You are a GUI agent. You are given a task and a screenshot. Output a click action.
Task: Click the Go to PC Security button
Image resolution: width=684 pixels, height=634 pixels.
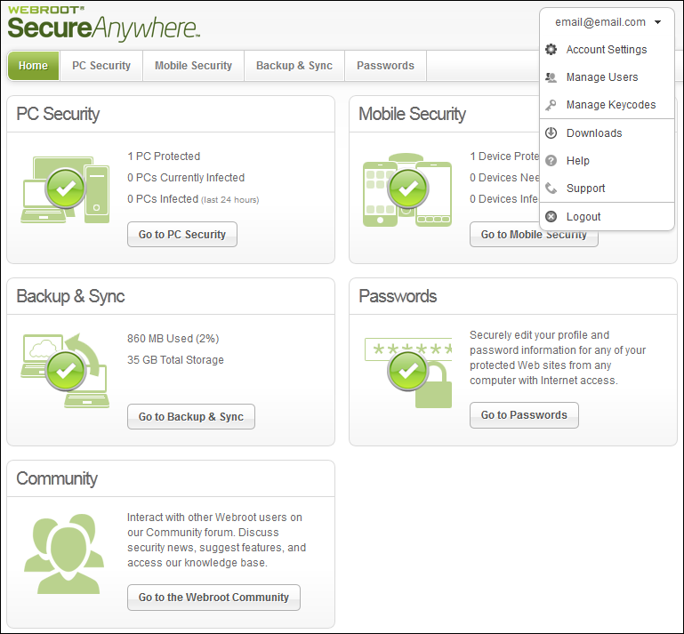pyautogui.click(x=182, y=235)
